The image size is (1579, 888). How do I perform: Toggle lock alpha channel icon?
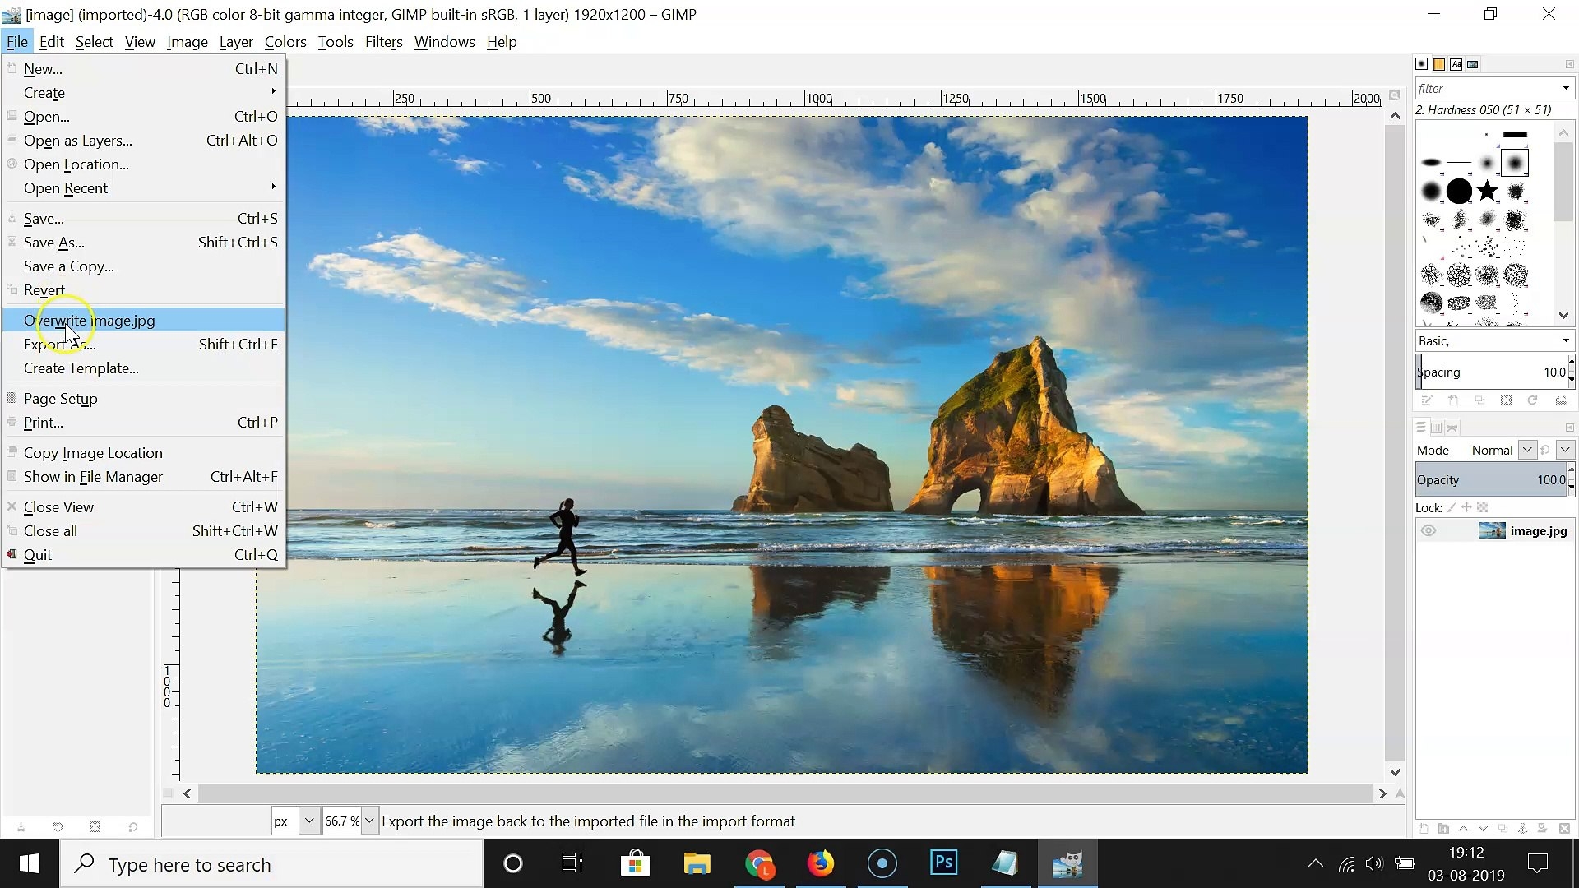pos(1483,507)
